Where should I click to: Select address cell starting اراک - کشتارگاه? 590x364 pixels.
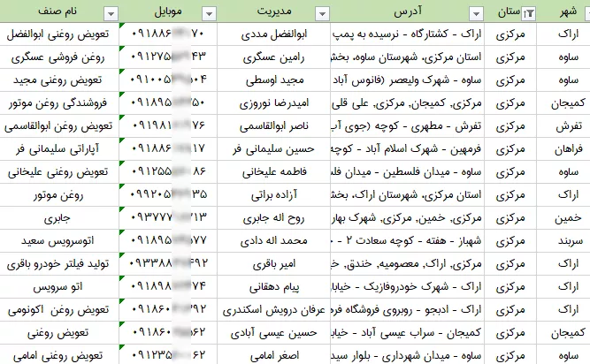tap(407, 34)
